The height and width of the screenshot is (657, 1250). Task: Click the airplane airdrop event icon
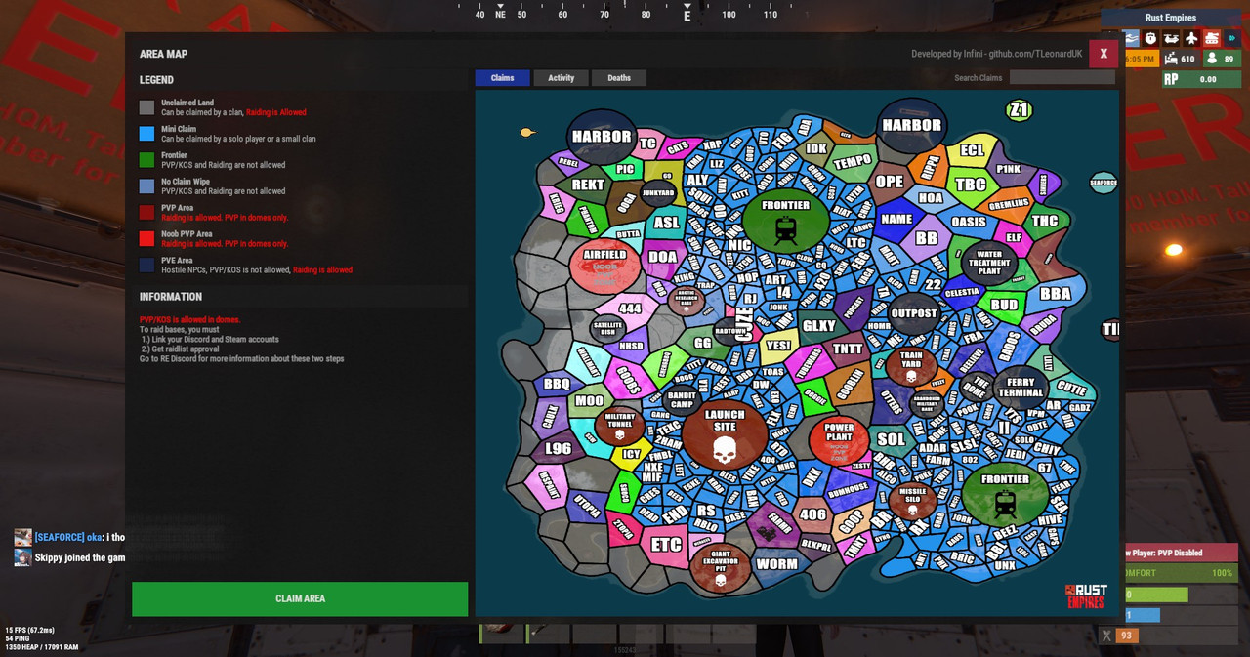pyautogui.click(x=1191, y=38)
